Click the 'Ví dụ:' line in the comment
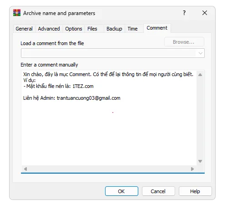This screenshot has width=227, height=205. point(30,80)
